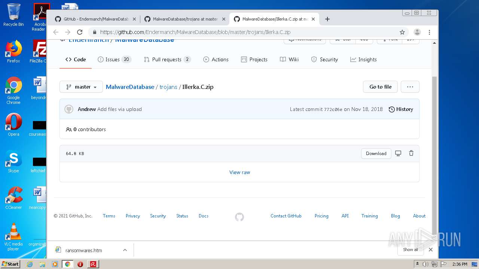Open the Insights tab
This screenshot has height=269, width=479.
coord(363,59)
